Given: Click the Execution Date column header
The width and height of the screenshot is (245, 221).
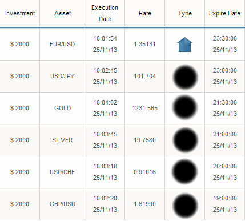Looking at the screenshot, I should click(x=105, y=13).
